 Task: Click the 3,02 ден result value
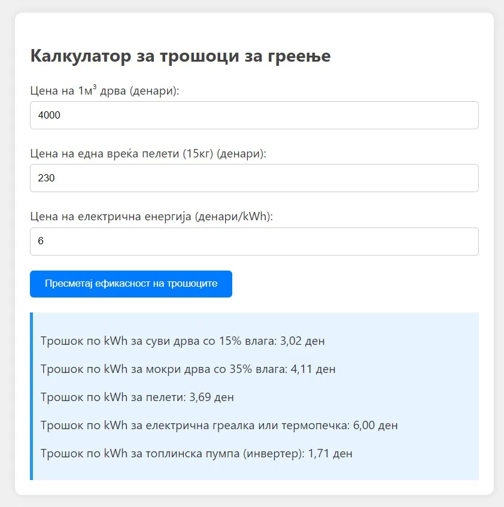[302, 341]
